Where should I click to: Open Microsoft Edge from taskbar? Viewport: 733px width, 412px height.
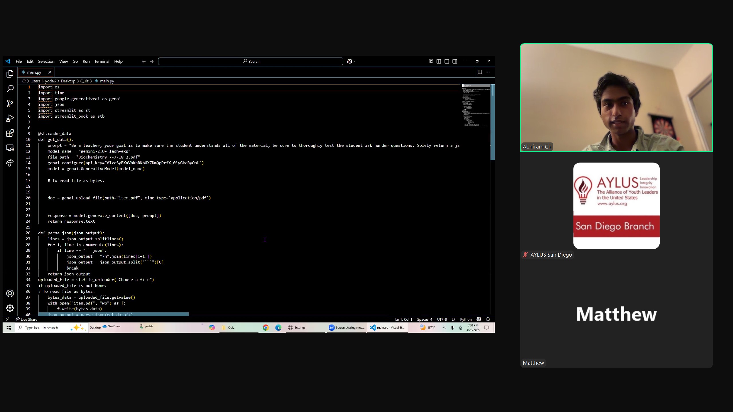tap(278, 328)
